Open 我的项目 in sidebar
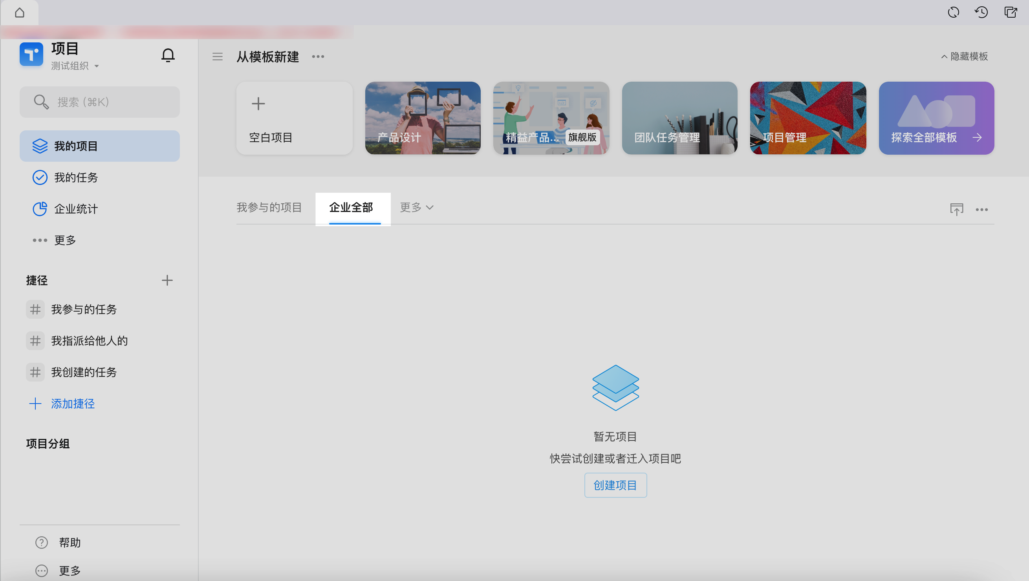Viewport: 1029px width, 581px height. coord(100,146)
